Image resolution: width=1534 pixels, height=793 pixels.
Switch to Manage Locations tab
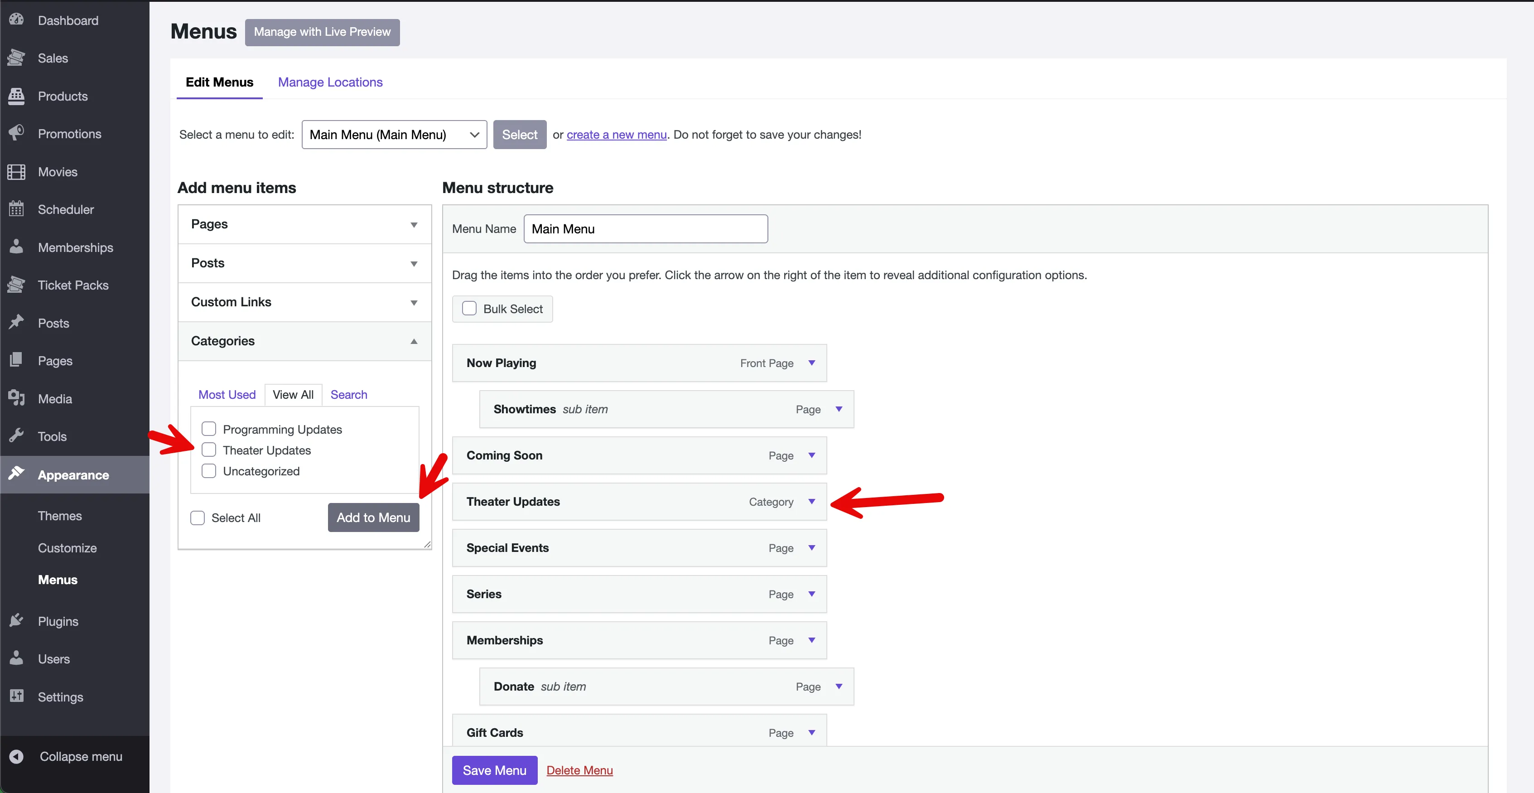(x=331, y=82)
